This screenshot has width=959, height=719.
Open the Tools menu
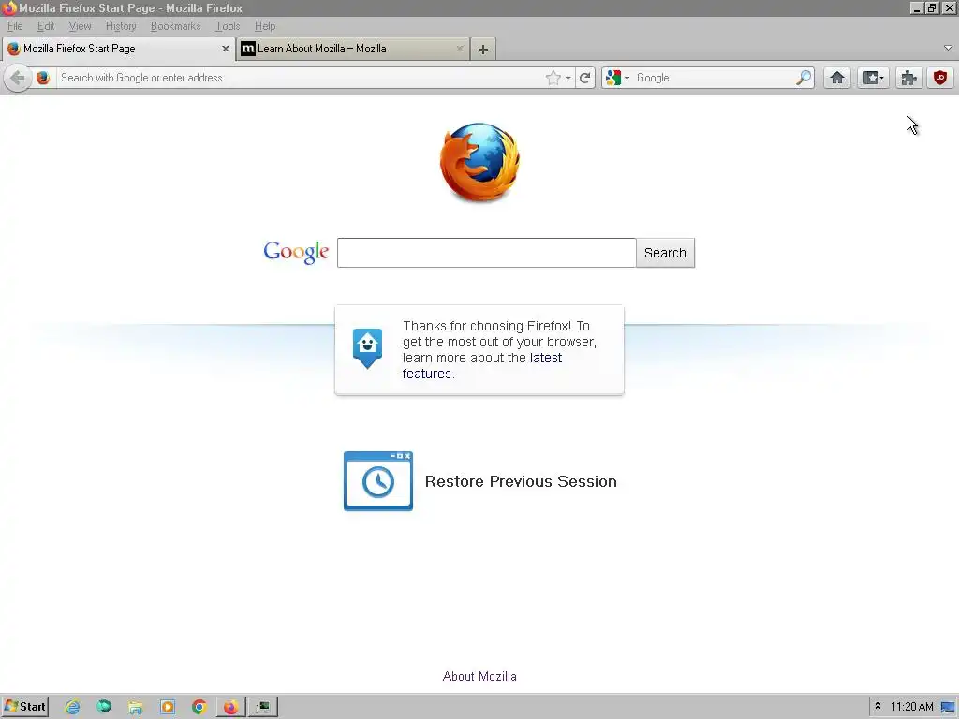click(228, 26)
